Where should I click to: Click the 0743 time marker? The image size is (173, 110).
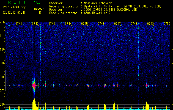pyautogui.click(x=52, y=24)
